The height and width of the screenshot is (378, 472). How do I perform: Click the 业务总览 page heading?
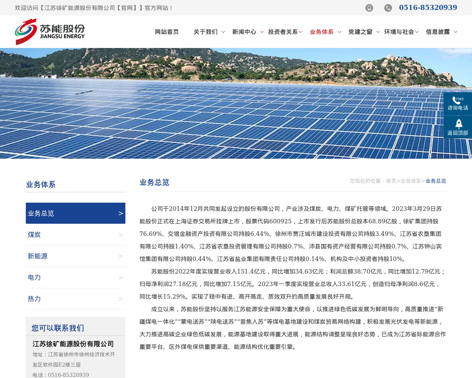155,182
